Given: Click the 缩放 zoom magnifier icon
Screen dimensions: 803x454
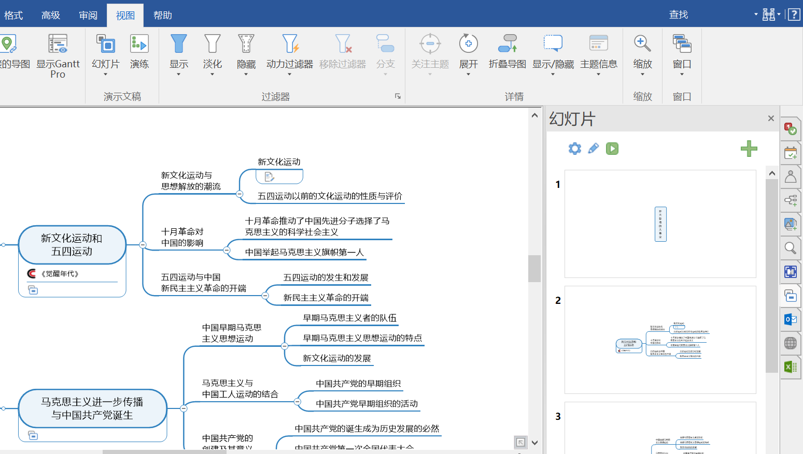Looking at the screenshot, I should pyautogui.click(x=642, y=44).
